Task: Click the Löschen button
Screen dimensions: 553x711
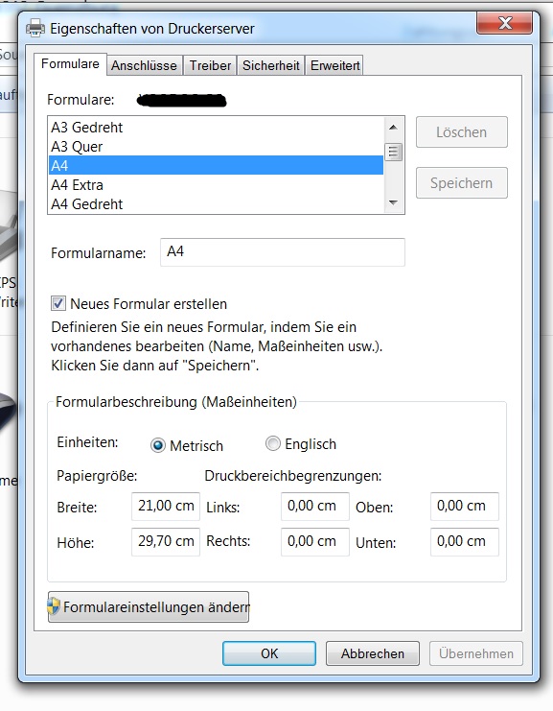Action: point(462,132)
